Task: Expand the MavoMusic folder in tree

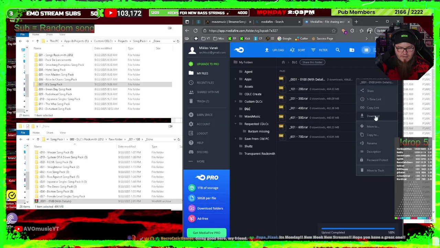Action: [x=235, y=116]
